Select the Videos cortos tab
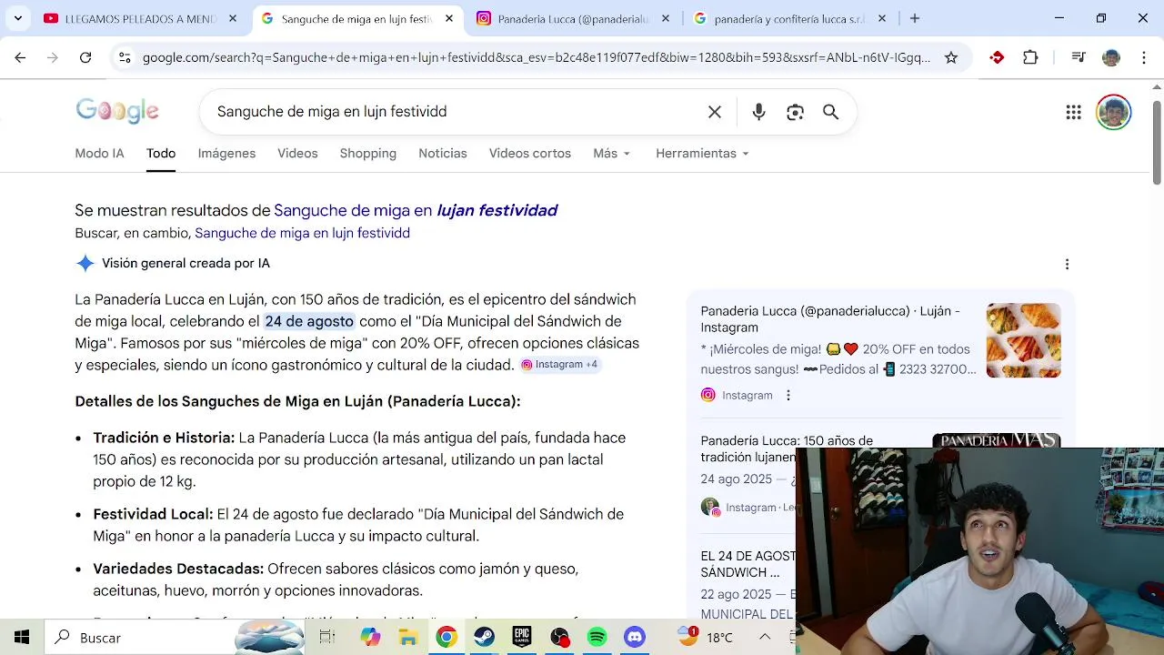Image resolution: width=1164 pixels, height=655 pixels. (x=530, y=153)
